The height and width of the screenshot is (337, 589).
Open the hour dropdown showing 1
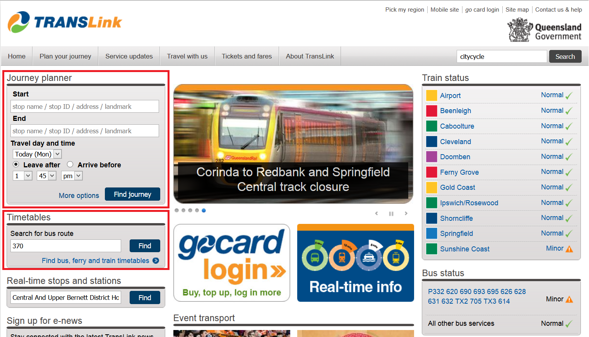[x=22, y=176]
